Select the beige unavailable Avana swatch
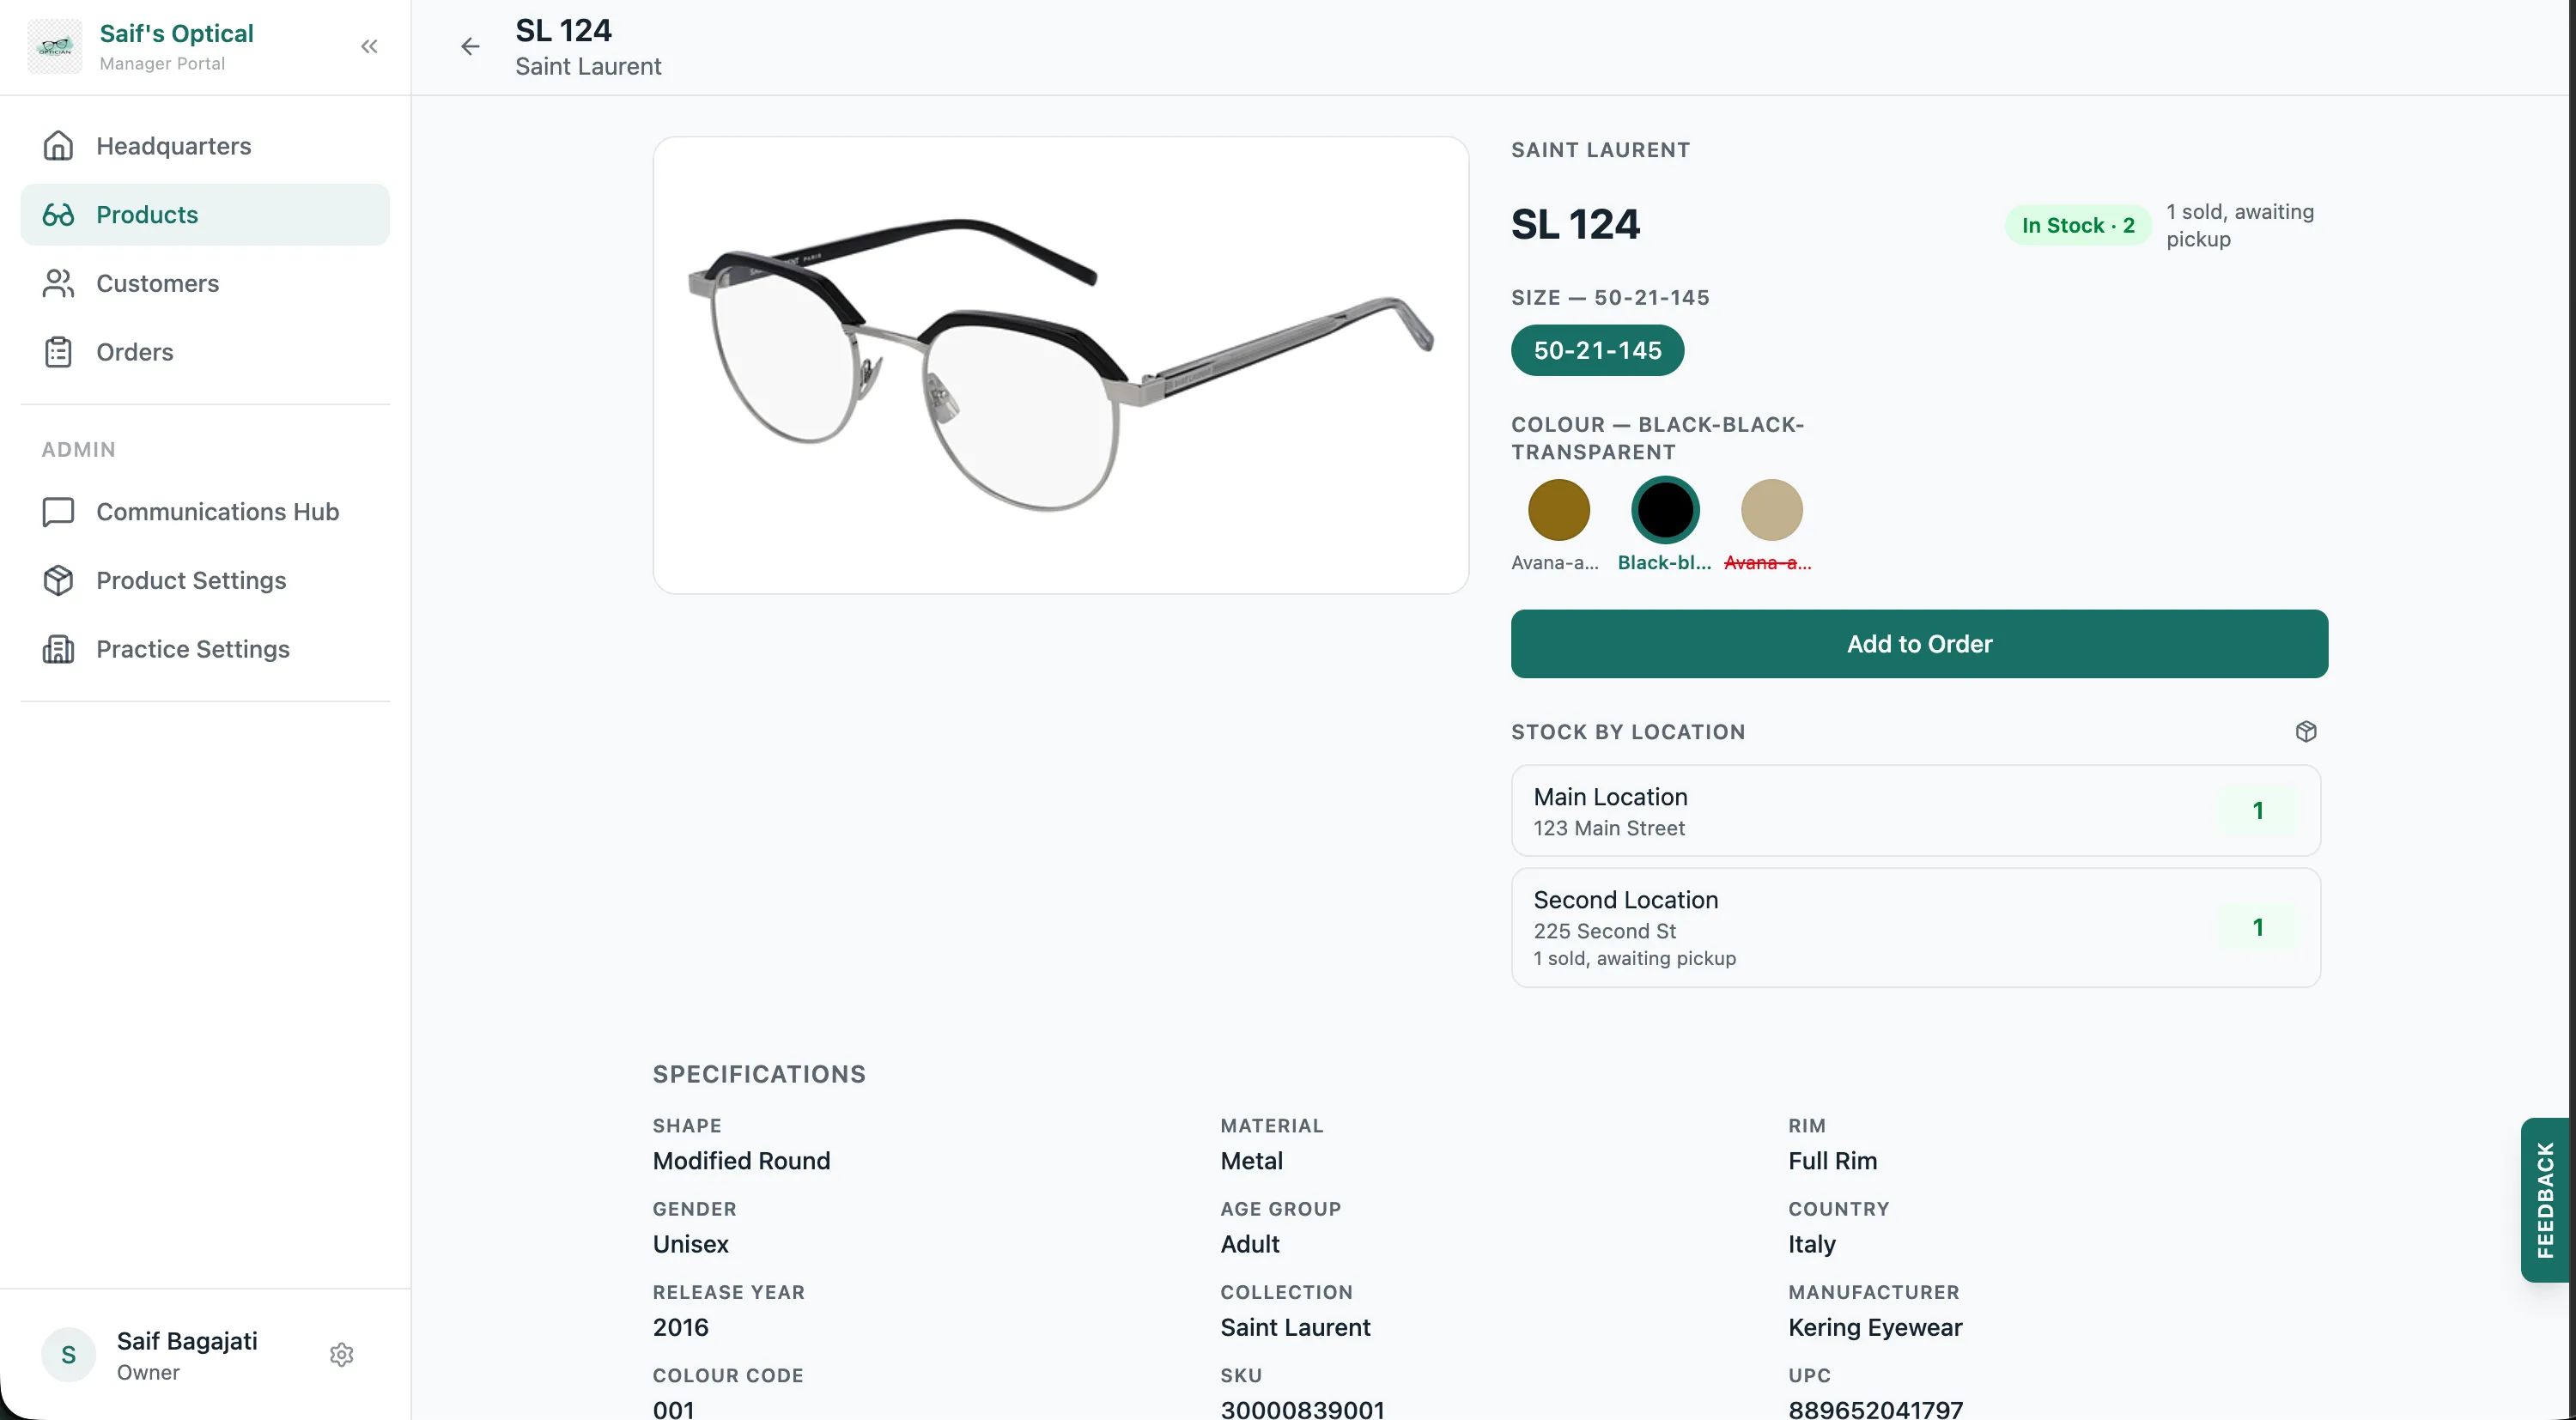 (x=1771, y=509)
